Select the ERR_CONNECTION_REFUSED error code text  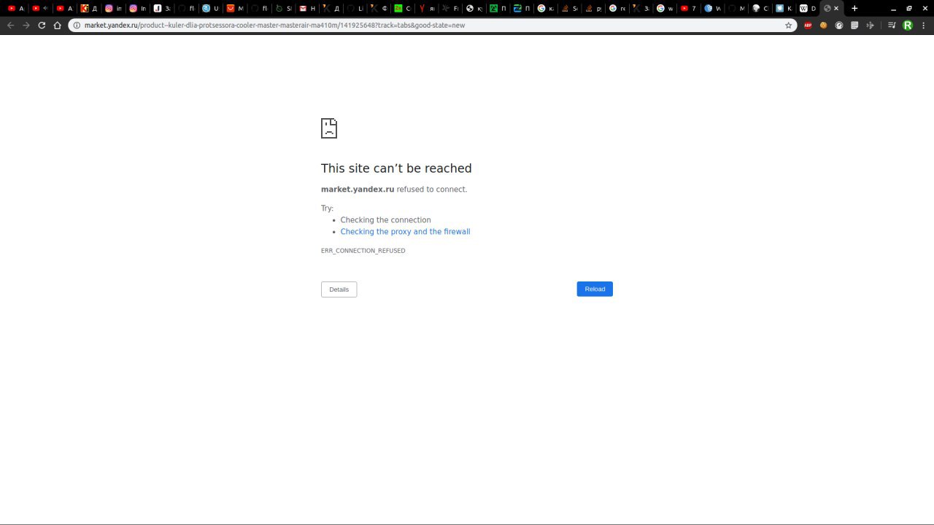click(363, 251)
